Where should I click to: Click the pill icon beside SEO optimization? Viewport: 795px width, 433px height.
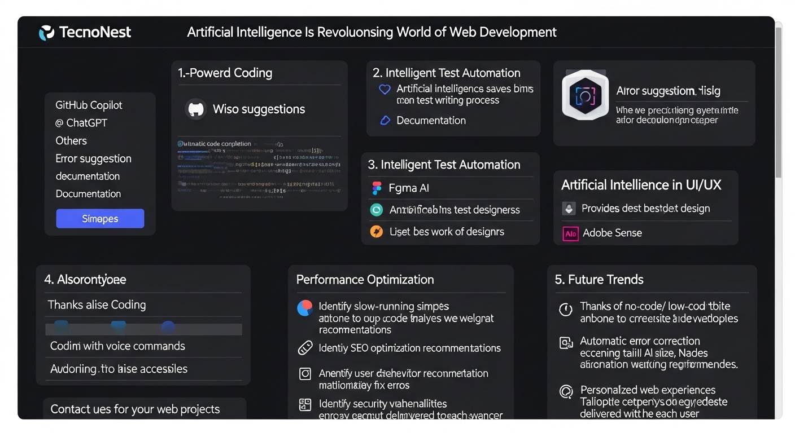click(305, 348)
